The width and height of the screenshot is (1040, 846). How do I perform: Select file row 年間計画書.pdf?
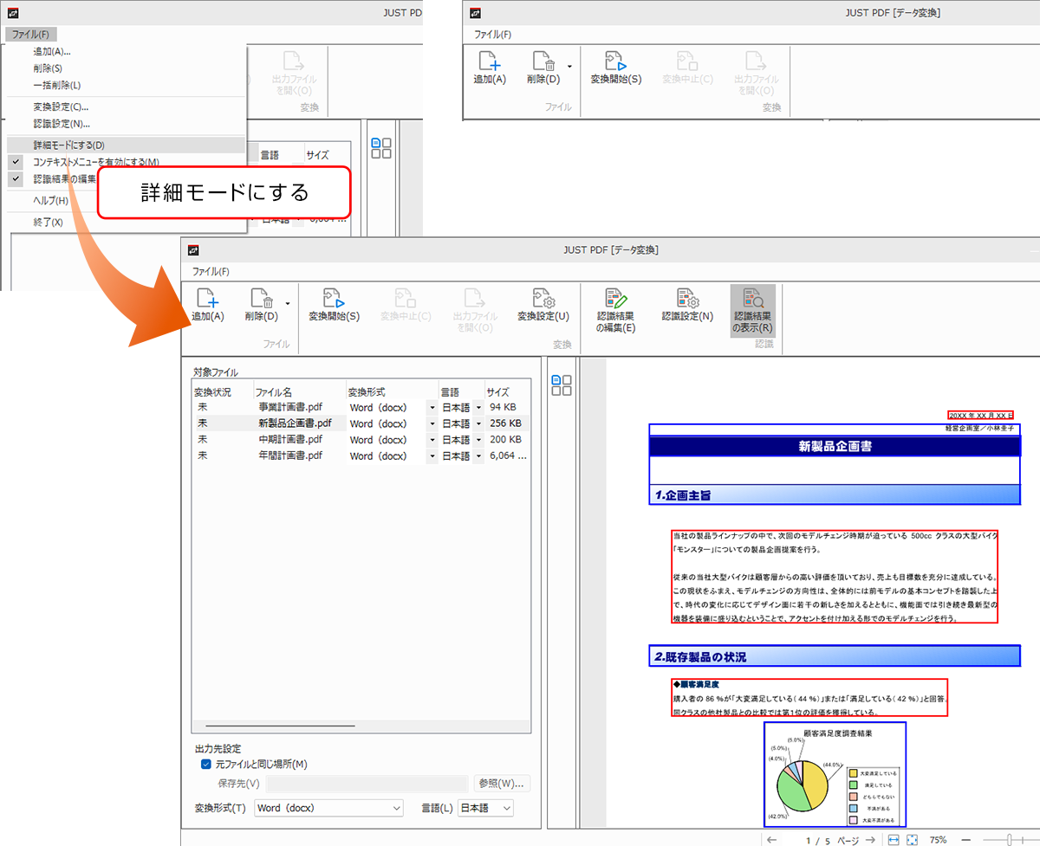[361, 456]
